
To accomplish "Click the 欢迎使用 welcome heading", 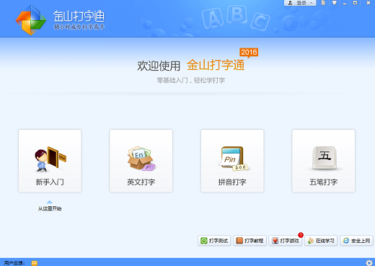I will pos(159,66).
